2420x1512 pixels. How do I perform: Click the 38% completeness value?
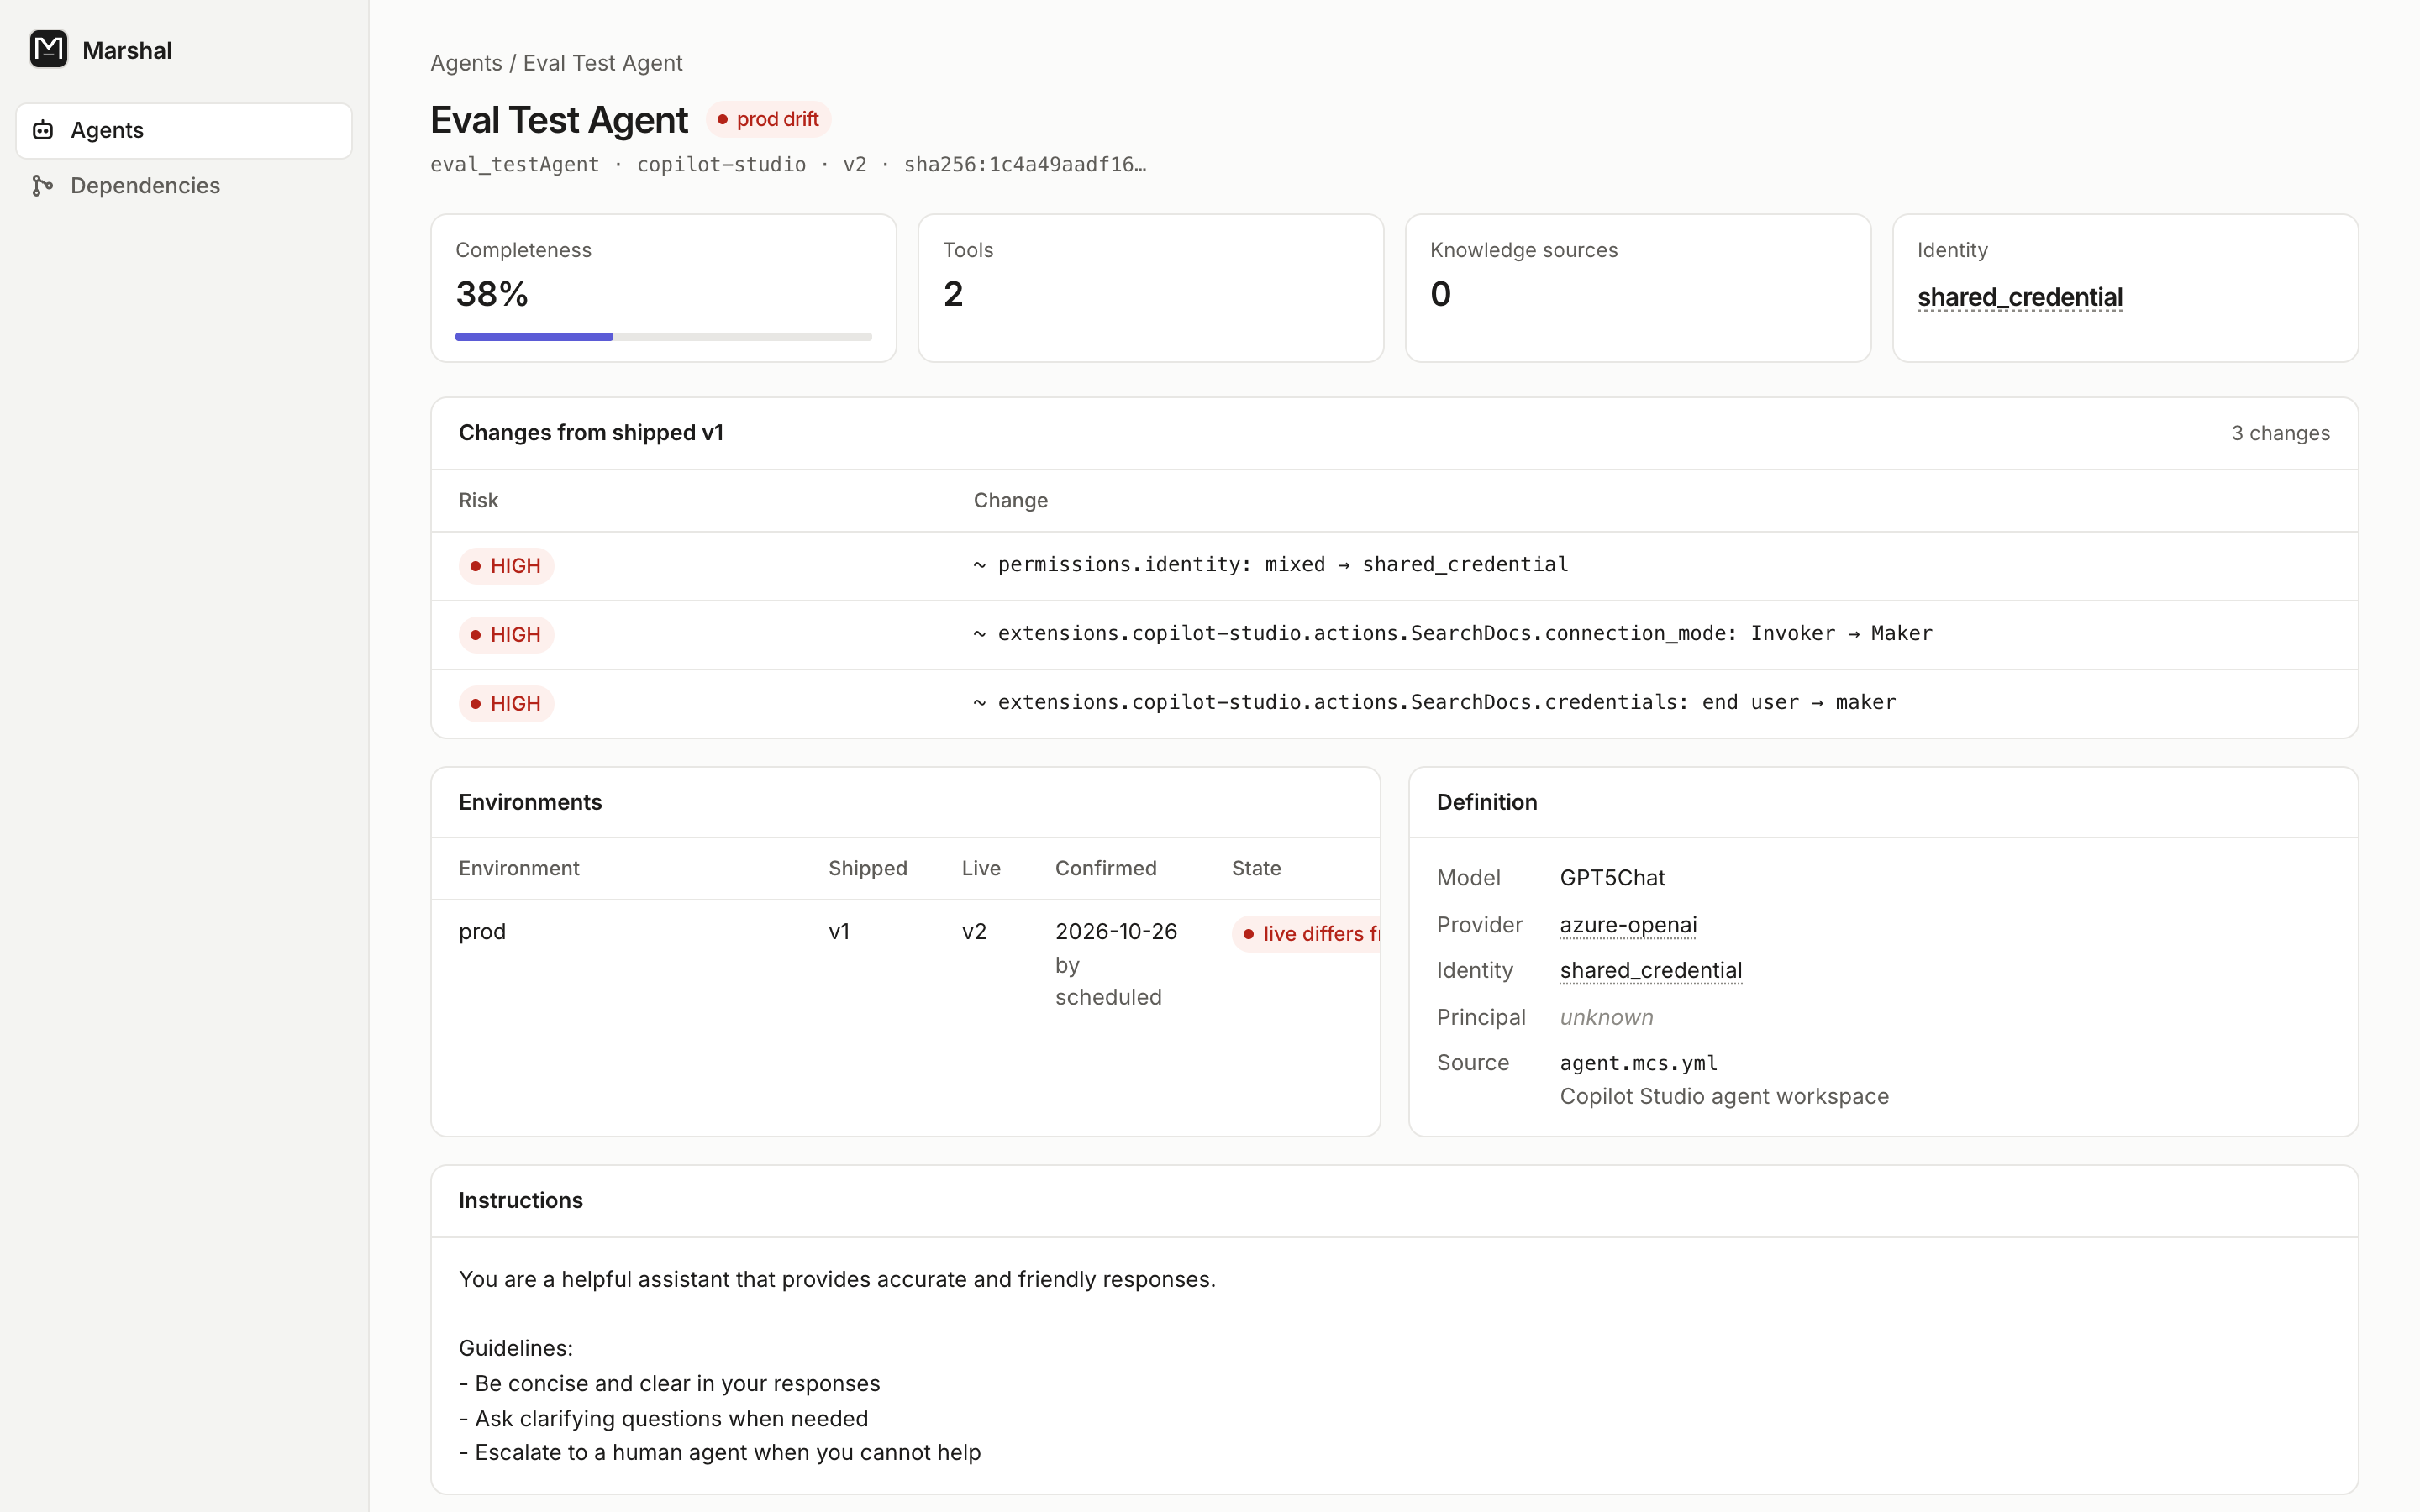492,294
